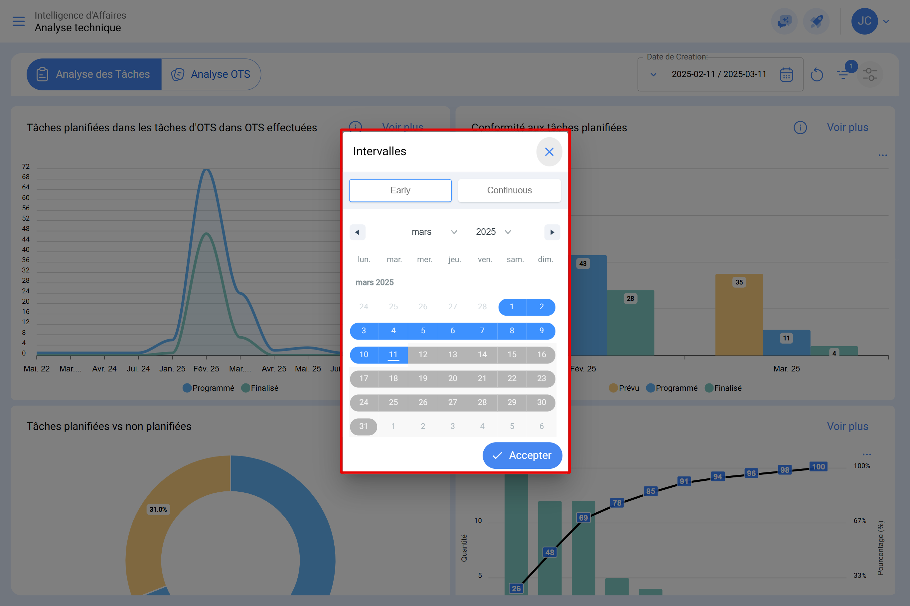Viewport: 910px width, 606px height.
Task: Toggle Programmé legend in line chart
Action: [x=209, y=388]
